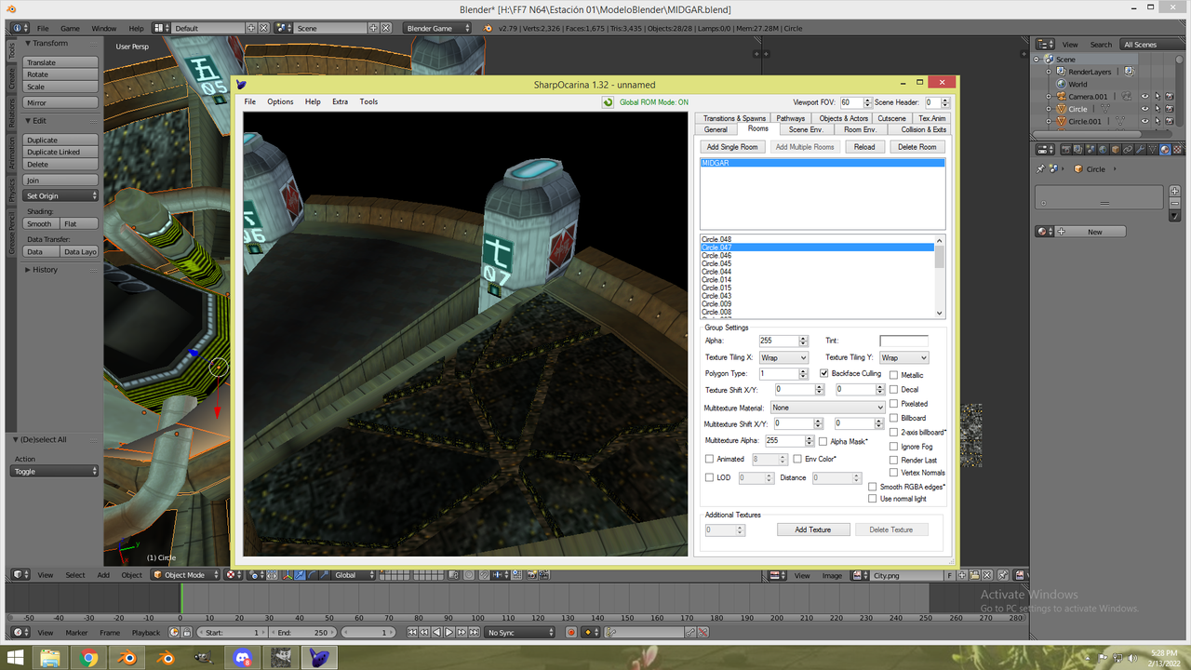This screenshot has width=1191, height=670.
Task: Enable the LOD checkbox
Action: pyautogui.click(x=710, y=477)
